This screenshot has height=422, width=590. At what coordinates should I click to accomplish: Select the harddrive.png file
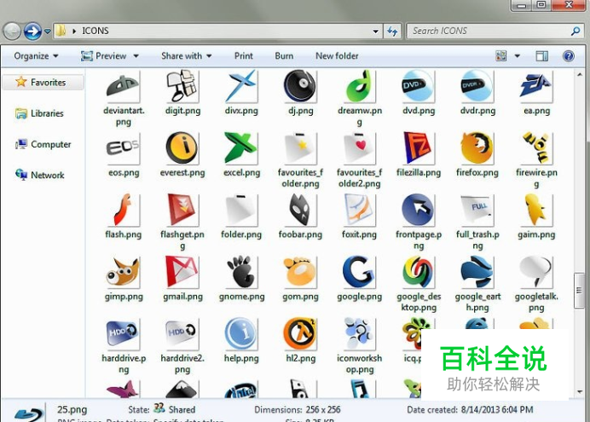tap(124, 346)
